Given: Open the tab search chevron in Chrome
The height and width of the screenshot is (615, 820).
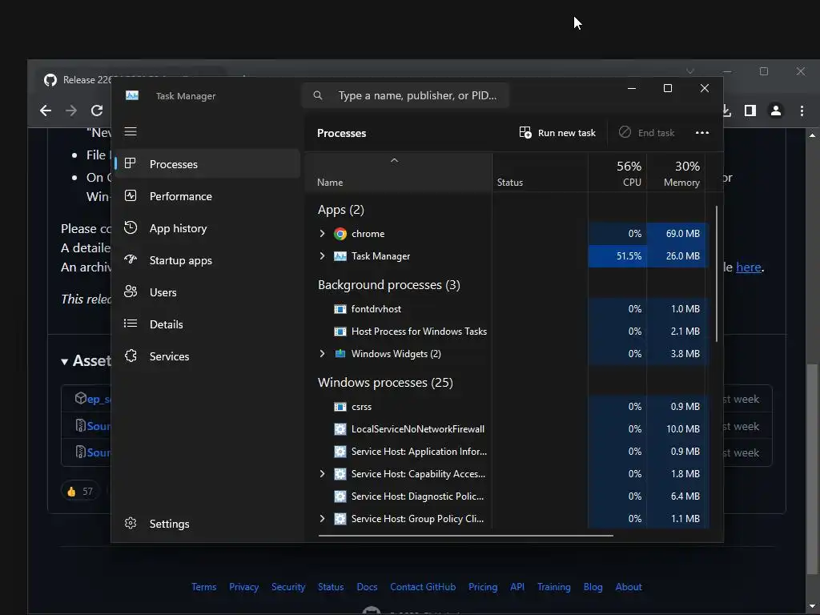Looking at the screenshot, I should [x=690, y=71].
